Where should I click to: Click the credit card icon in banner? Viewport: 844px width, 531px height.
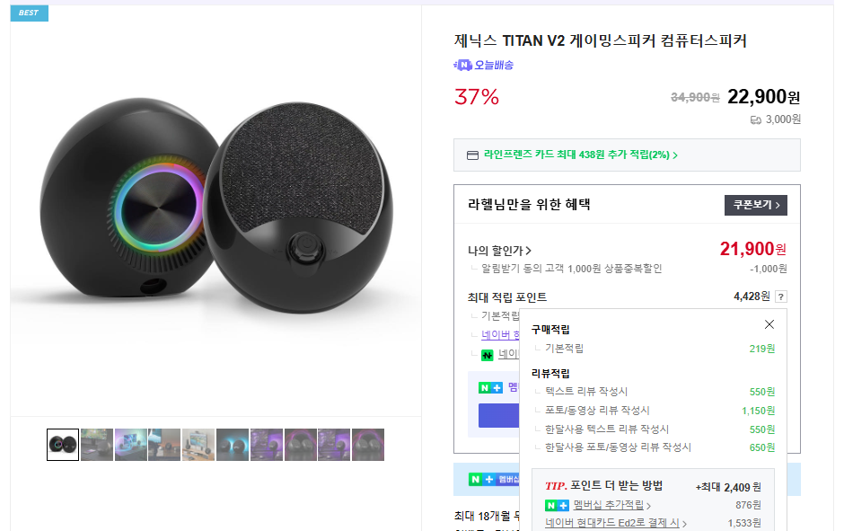[472, 155]
